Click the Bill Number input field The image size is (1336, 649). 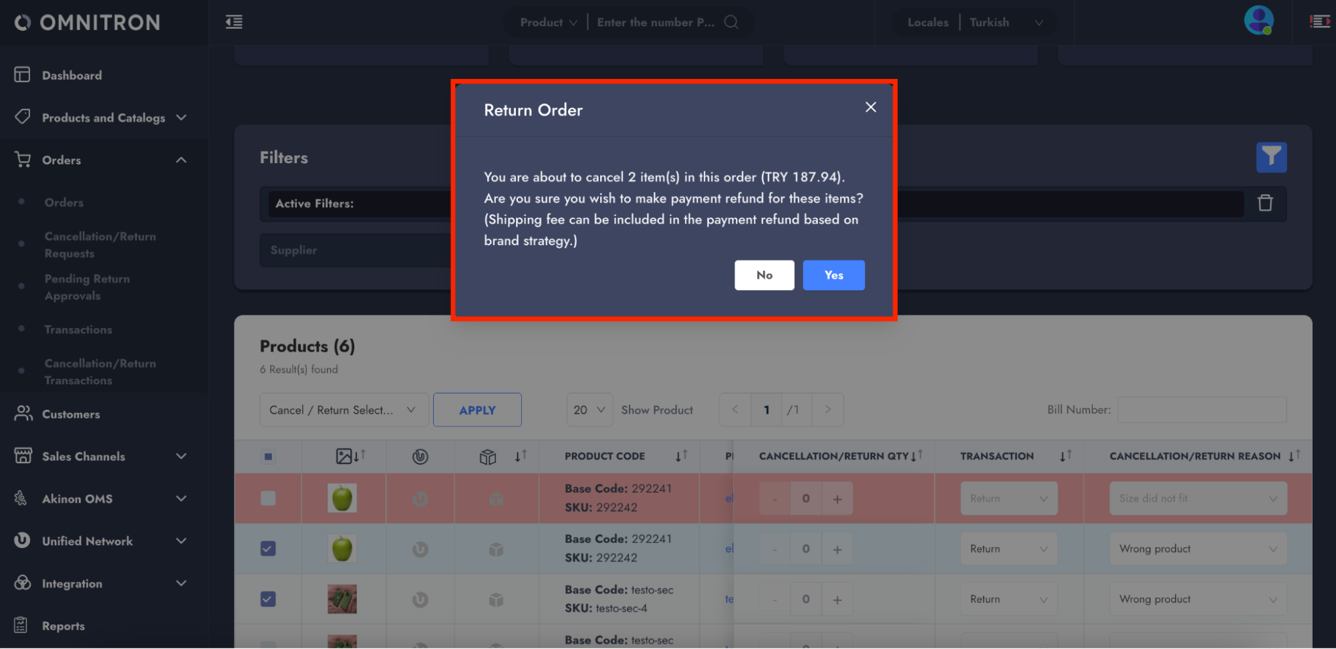pos(1201,410)
